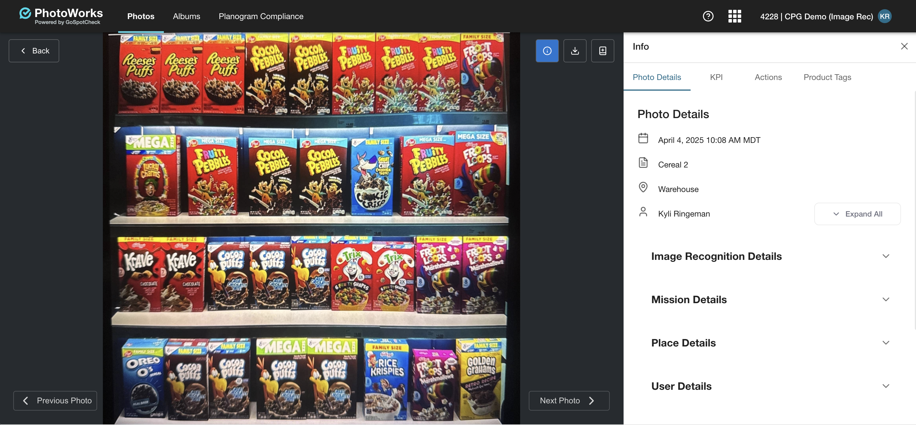
Task: Add photo to album icon
Action: tap(603, 51)
